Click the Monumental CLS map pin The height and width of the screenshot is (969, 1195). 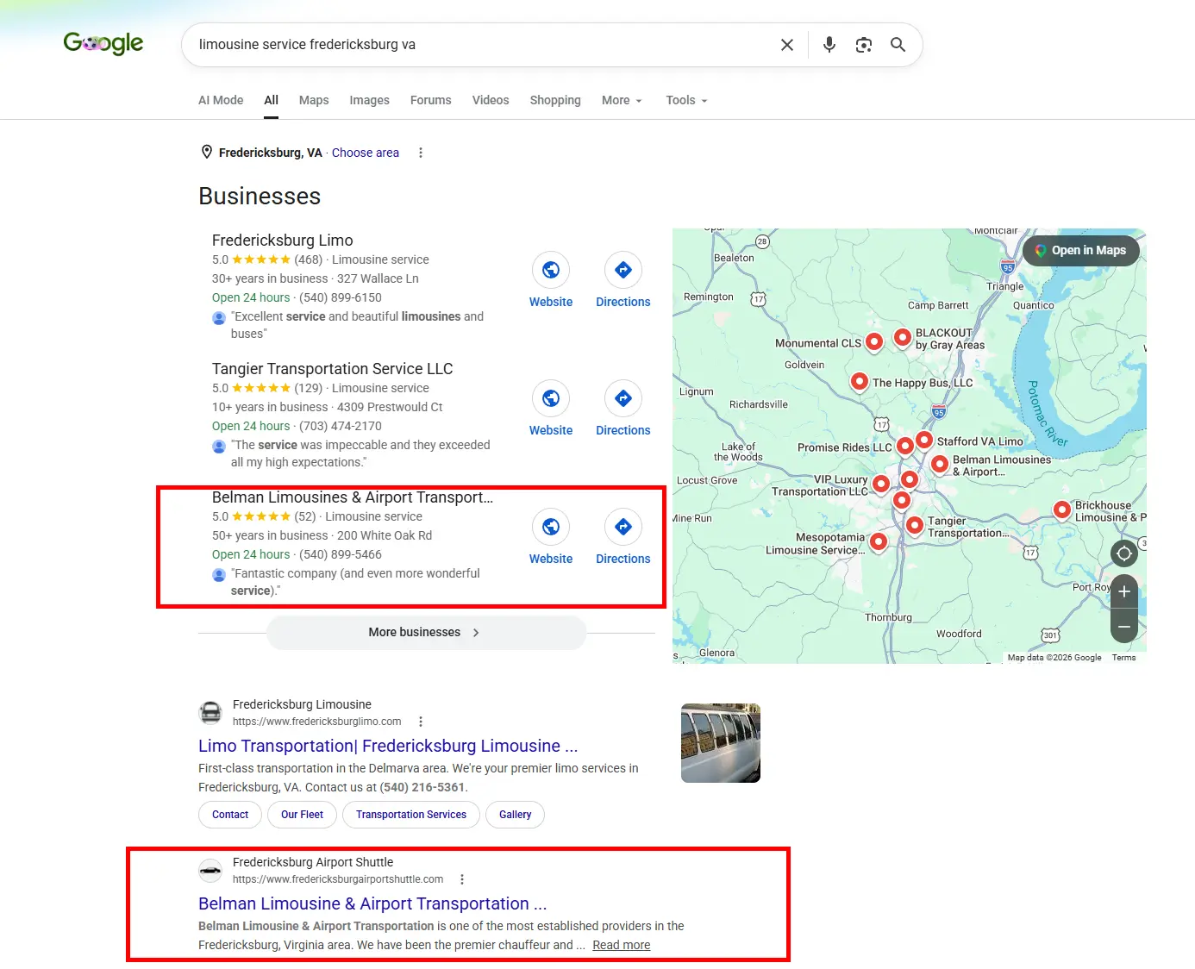pos(874,341)
